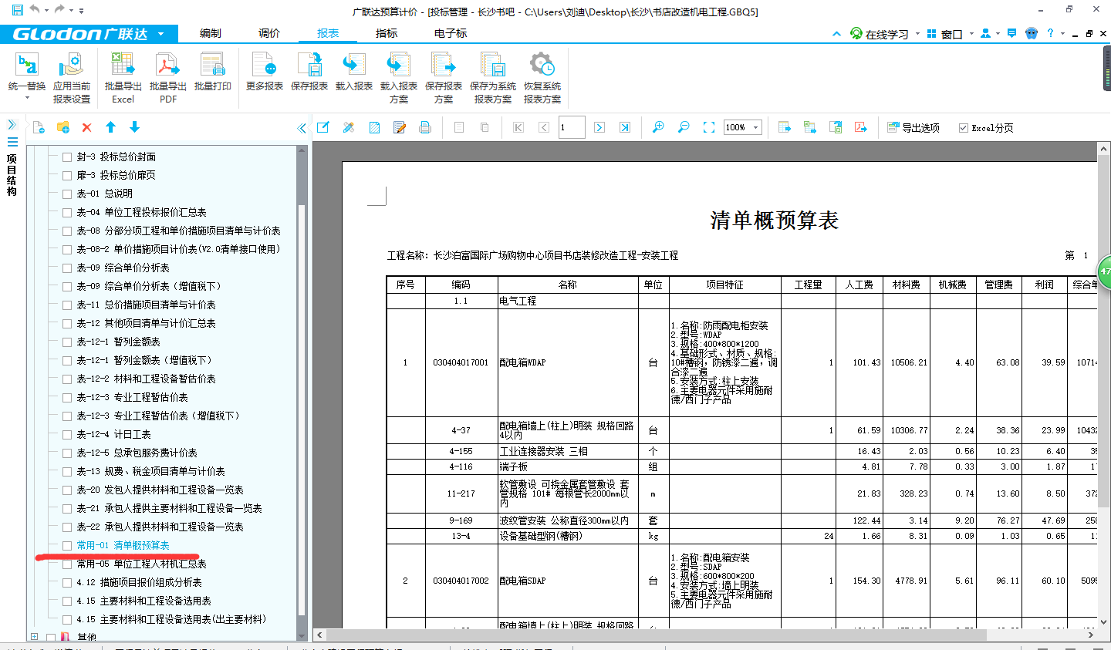Expand the 项目结构 side panel
The height and width of the screenshot is (650, 1111).
click(12, 124)
